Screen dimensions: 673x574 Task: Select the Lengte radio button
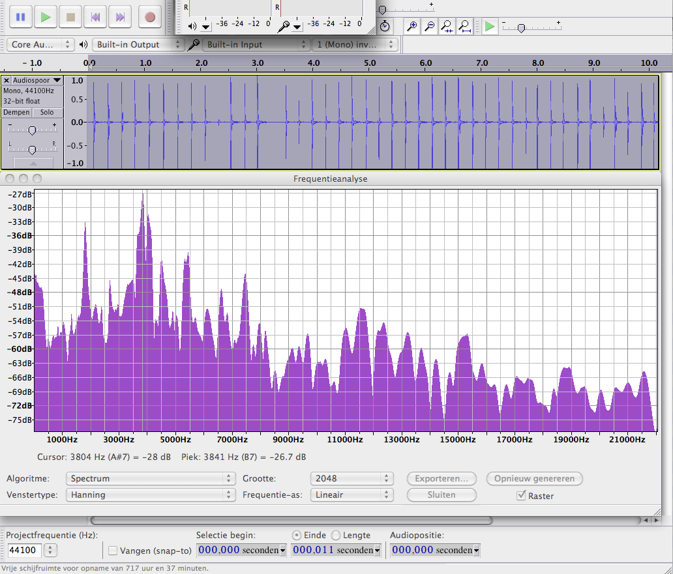point(336,535)
